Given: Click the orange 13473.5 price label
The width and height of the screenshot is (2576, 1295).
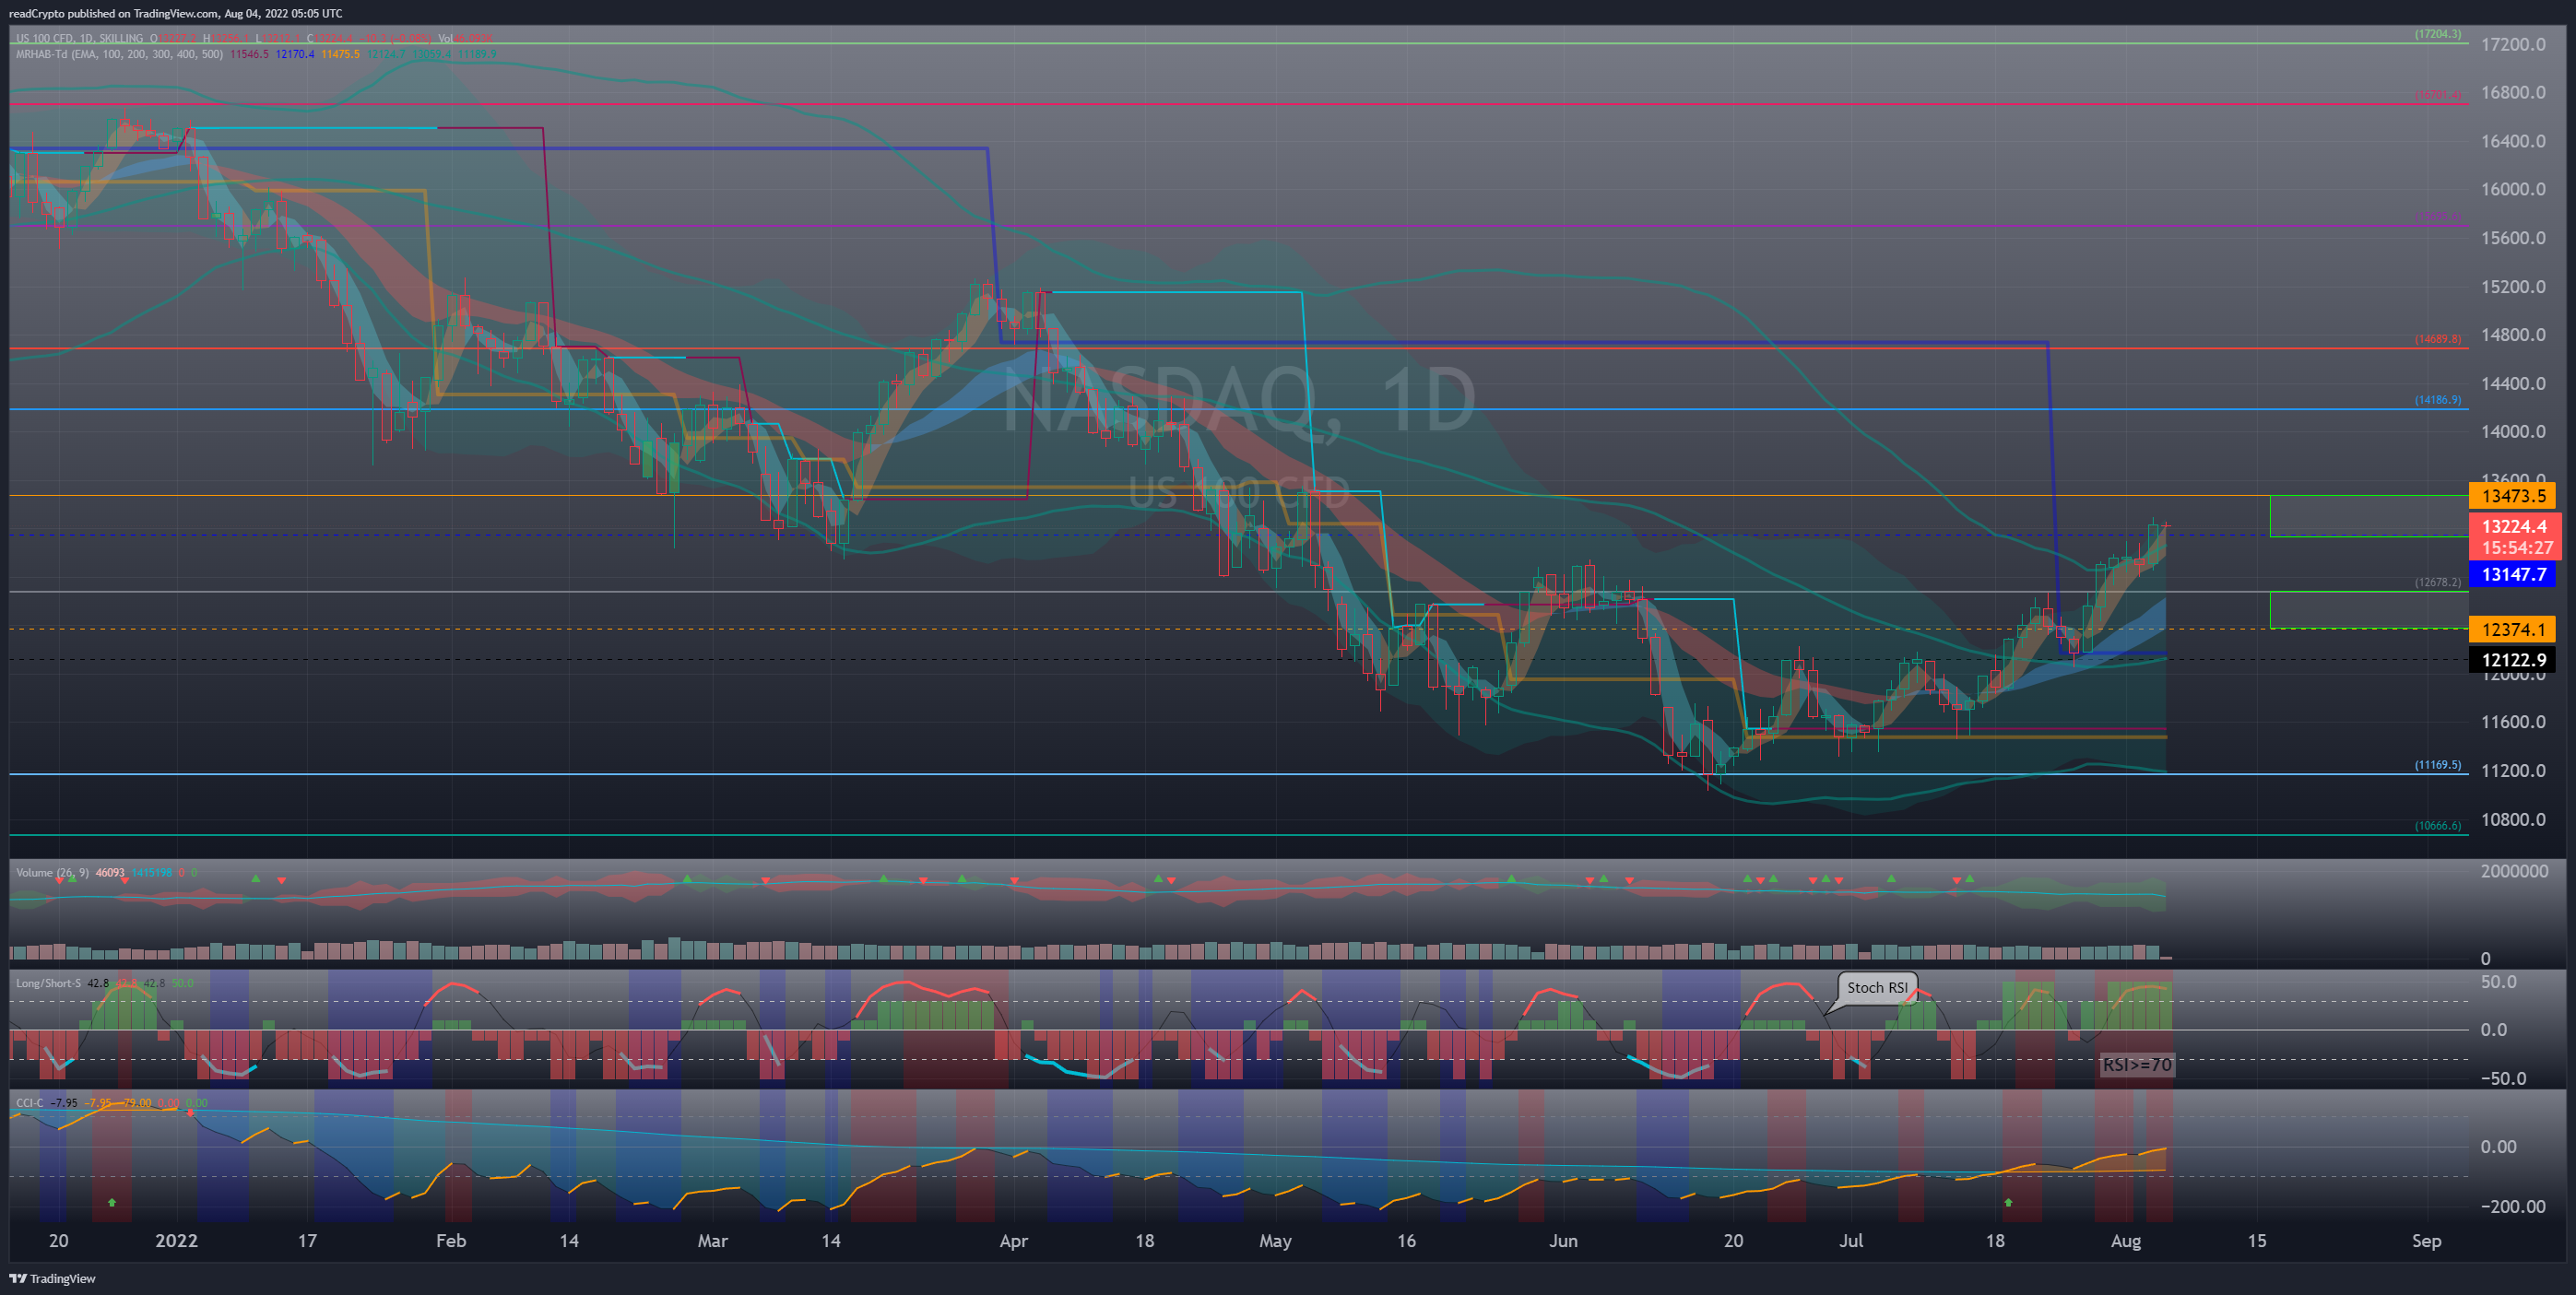Looking at the screenshot, I should (x=2512, y=496).
